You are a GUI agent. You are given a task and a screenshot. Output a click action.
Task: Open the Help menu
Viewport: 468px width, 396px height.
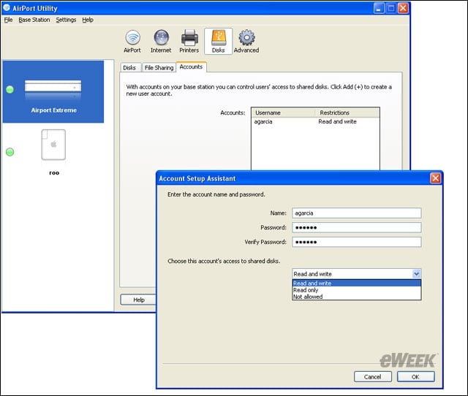click(88, 20)
